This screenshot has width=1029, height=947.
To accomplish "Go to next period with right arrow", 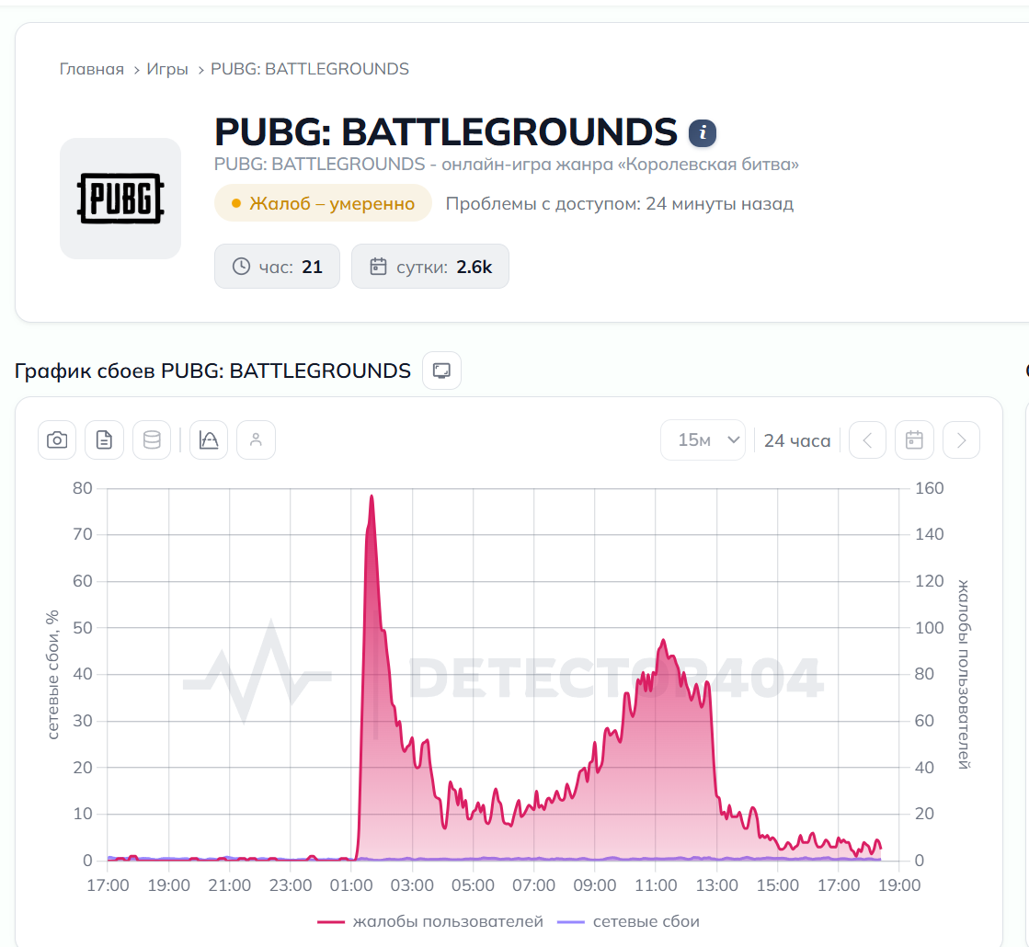I will pos(961,439).
